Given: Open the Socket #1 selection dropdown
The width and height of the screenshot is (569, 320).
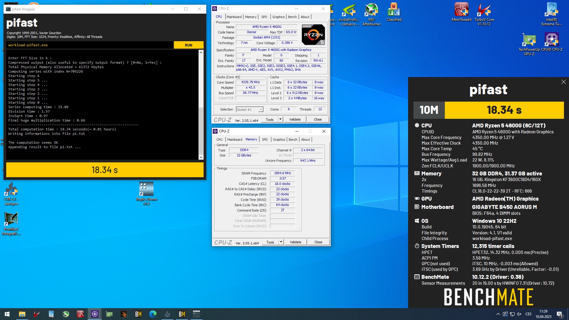Looking at the screenshot, I should (x=250, y=109).
